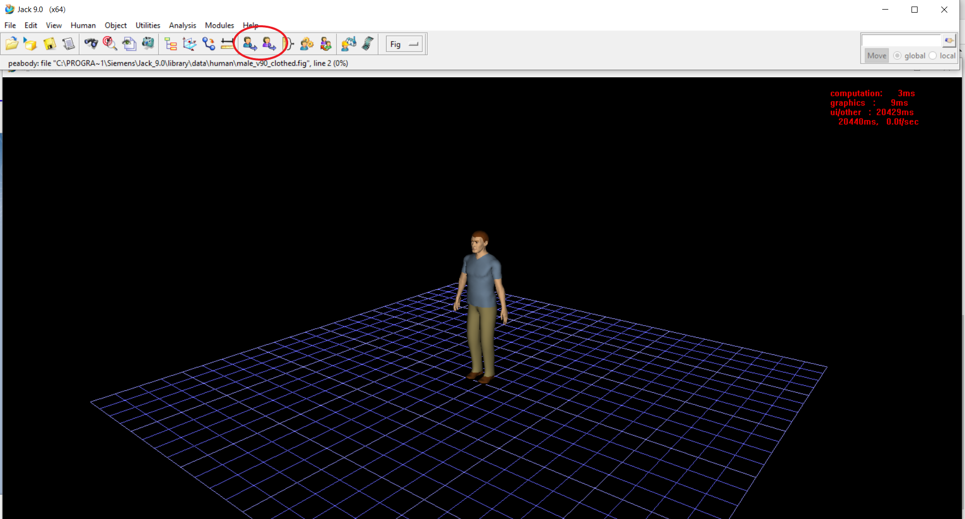This screenshot has height=519, width=965.
Task: Click the ruler measurement toolbar icon
Action: (x=227, y=44)
